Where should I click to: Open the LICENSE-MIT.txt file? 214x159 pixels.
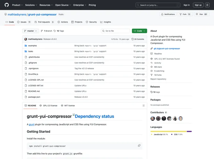tap(36, 86)
